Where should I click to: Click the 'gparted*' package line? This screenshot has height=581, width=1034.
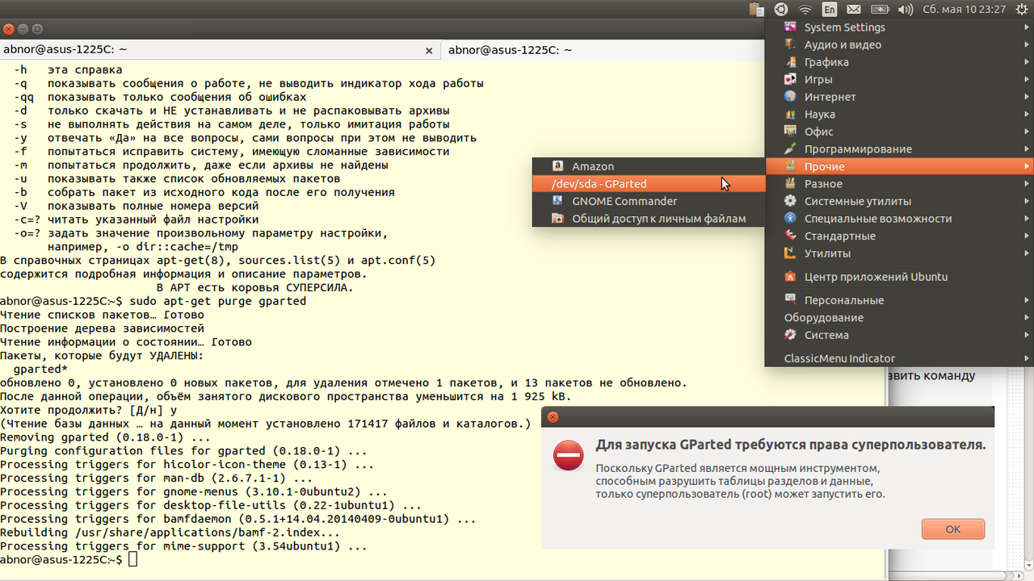tap(40, 369)
